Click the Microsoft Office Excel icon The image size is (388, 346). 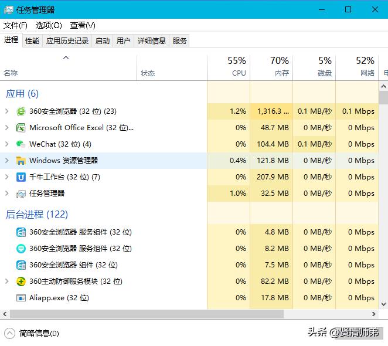click(21, 128)
